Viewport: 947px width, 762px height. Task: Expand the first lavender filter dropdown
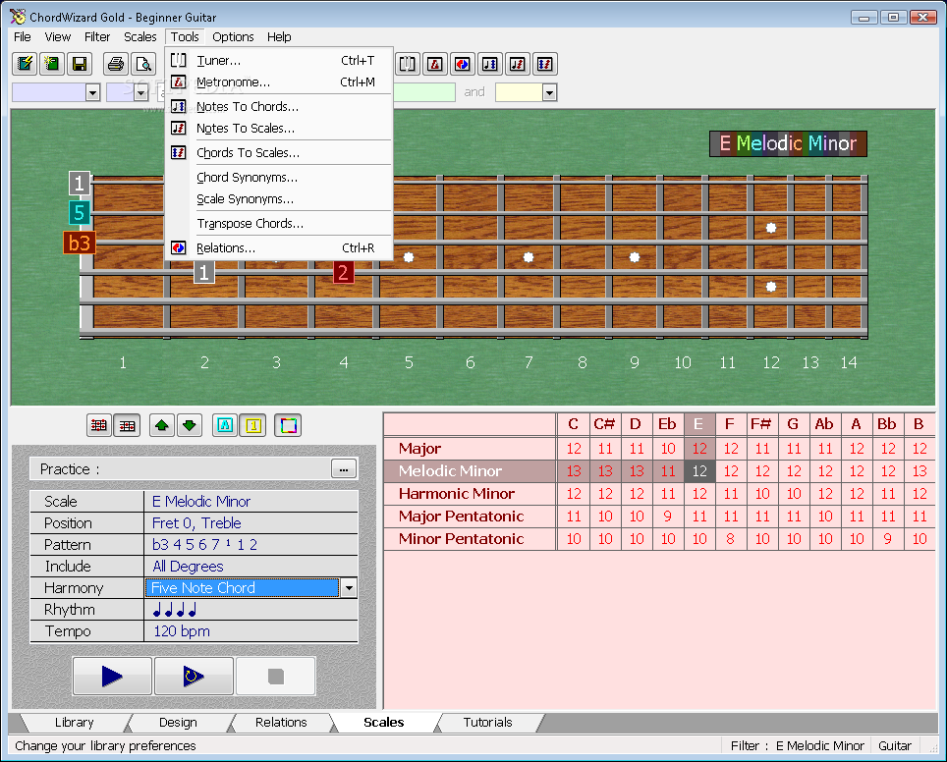[x=92, y=92]
